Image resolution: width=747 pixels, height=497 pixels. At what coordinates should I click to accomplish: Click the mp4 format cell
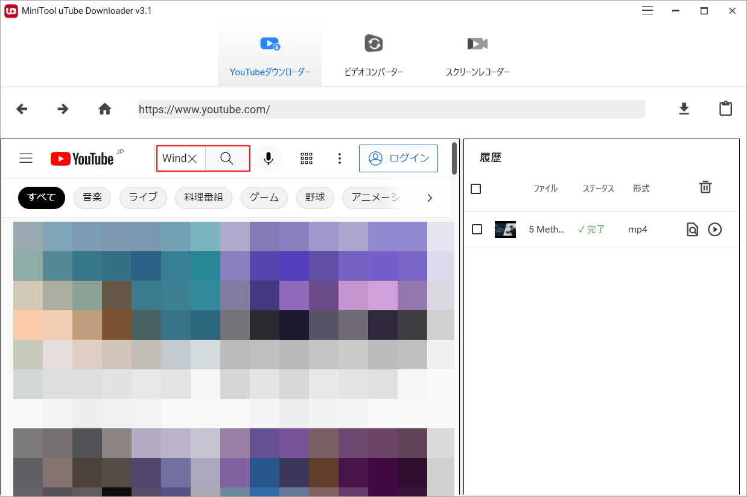click(x=638, y=230)
